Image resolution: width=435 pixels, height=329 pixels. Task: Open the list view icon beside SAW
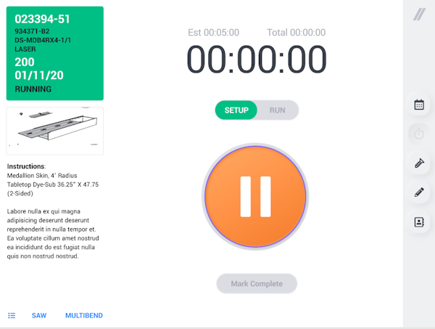tap(12, 315)
